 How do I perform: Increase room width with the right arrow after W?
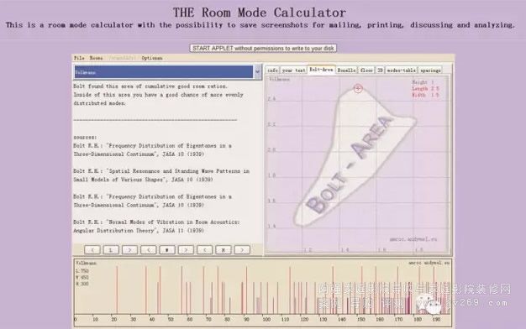186,250
